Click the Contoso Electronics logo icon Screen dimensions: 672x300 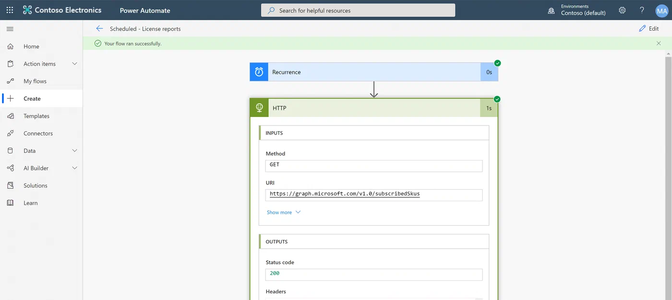point(27,10)
